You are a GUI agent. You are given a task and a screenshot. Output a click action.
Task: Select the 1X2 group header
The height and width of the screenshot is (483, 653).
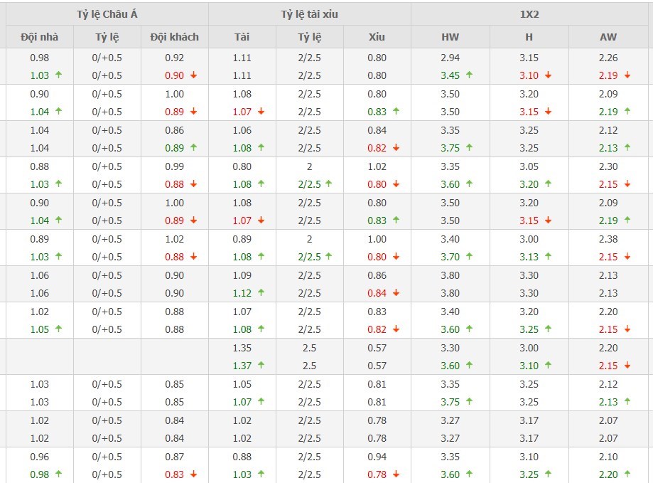point(531,14)
